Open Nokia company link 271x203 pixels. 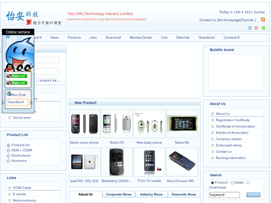pyautogui.click(x=25, y=200)
